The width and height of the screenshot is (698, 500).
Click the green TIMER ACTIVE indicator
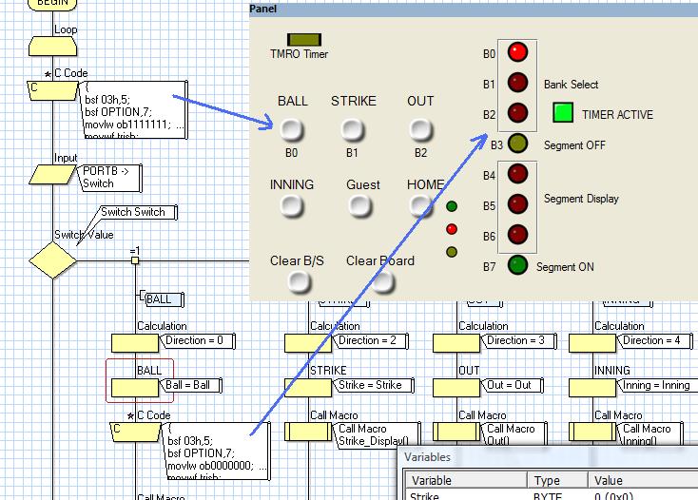point(563,112)
